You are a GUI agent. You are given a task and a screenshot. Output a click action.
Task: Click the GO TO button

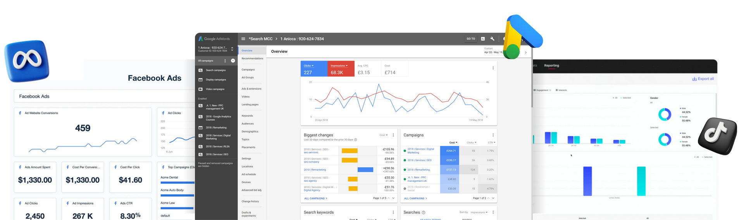471,39
